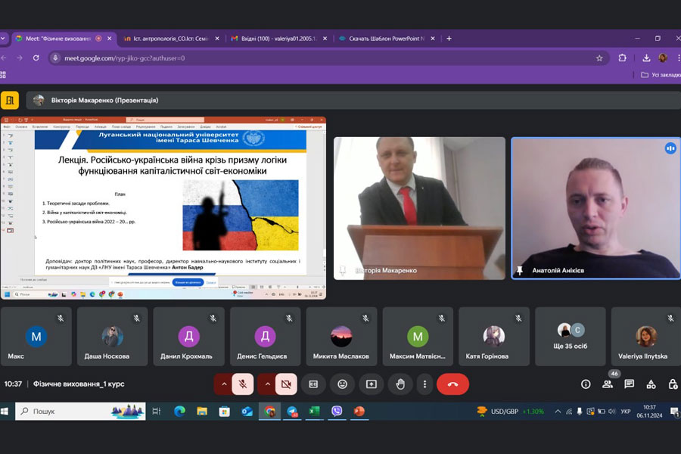Open host controls lock icon
This screenshot has width=681, height=454.
(673, 384)
